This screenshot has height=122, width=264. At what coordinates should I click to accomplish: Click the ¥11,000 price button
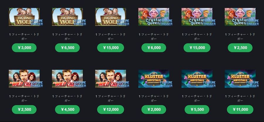pyautogui.click(x=240, y=110)
